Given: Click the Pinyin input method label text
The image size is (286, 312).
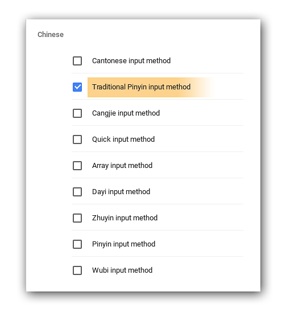Looking at the screenshot, I should point(123,244).
